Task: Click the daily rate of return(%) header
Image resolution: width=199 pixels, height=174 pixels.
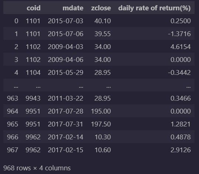Action: (x=154, y=8)
